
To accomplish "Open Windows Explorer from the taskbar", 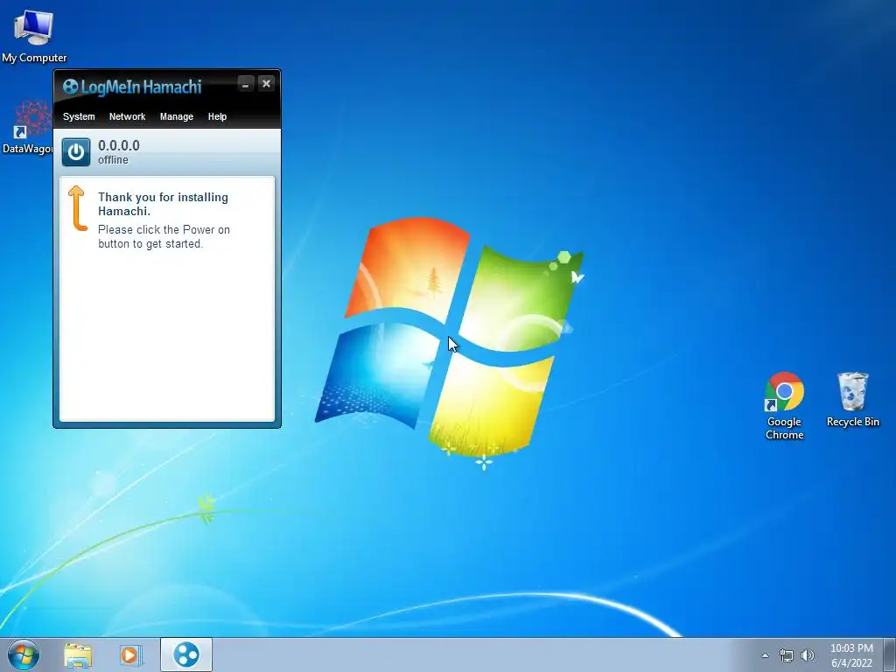I will click(78, 654).
